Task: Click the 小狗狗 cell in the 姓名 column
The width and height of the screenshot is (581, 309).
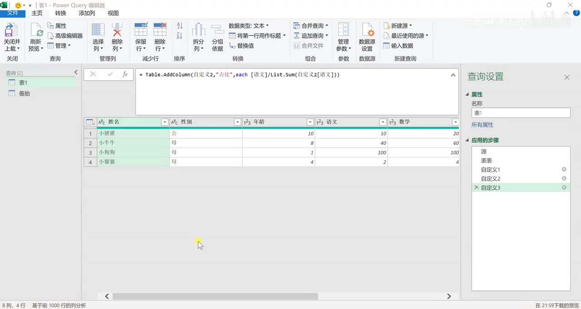Action: 133,152
